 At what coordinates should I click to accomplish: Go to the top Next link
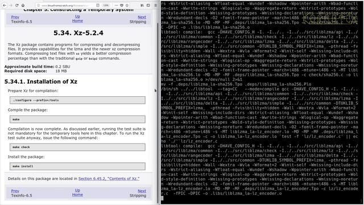(142, 17)
